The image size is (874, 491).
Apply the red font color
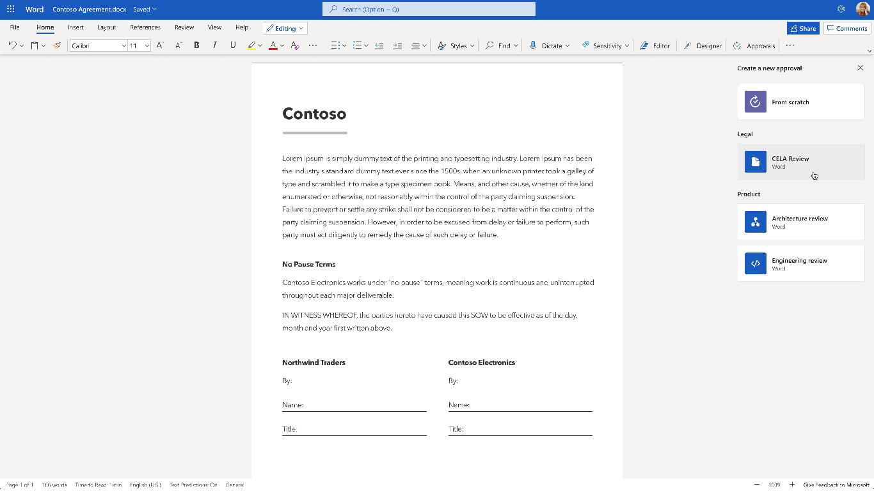273,45
